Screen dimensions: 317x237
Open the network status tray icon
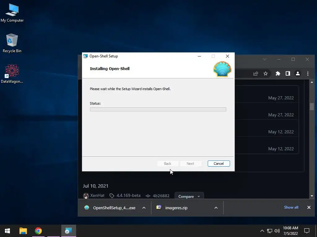(x=270, y=231)
